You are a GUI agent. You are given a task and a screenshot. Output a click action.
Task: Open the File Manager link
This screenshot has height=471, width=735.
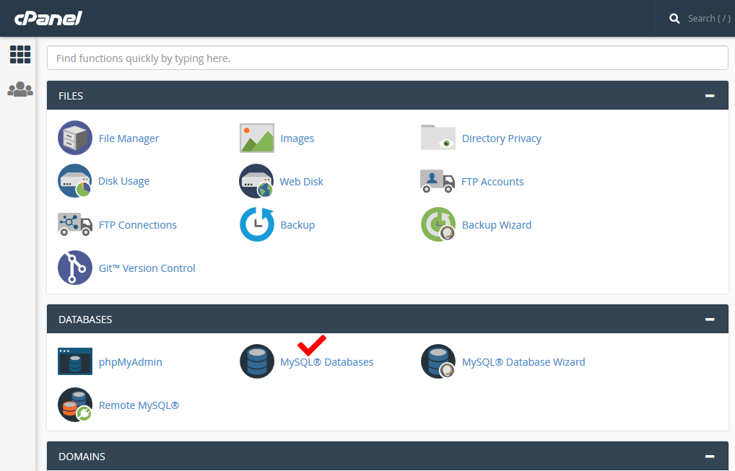pyautogui.click(x=129, y=138)
